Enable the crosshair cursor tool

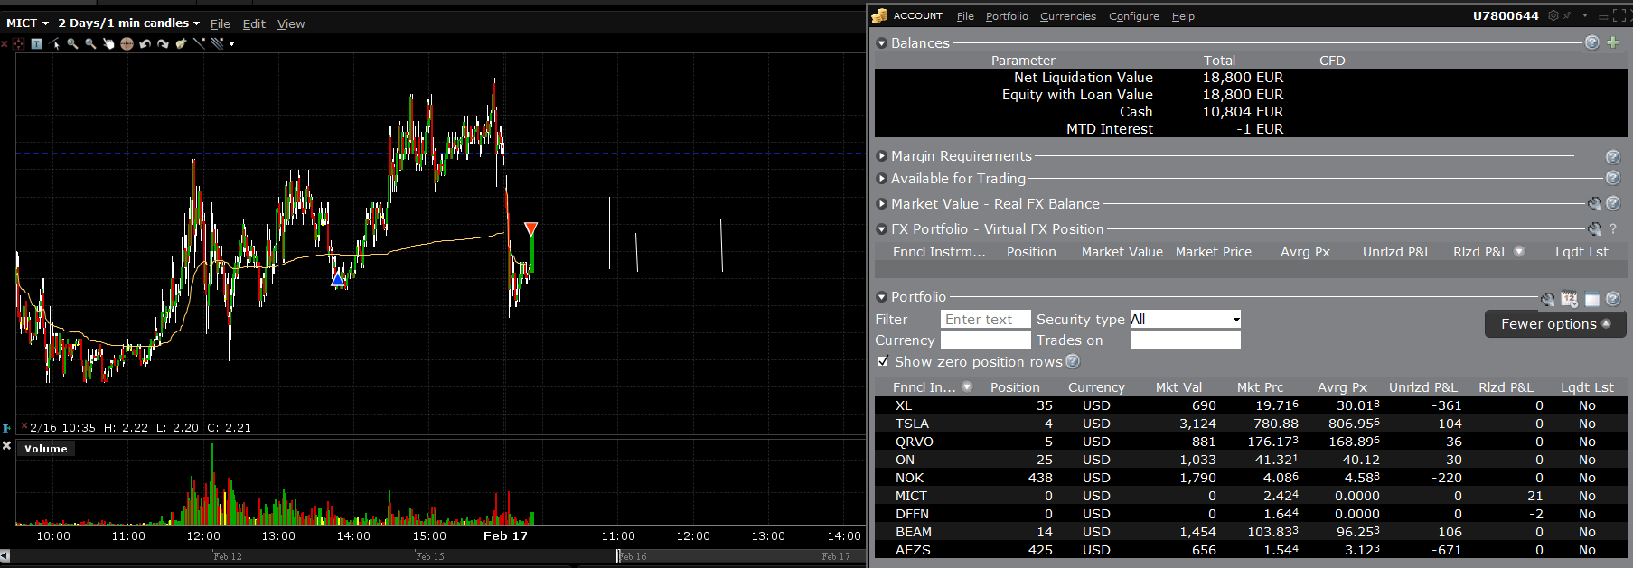point(127,43)
